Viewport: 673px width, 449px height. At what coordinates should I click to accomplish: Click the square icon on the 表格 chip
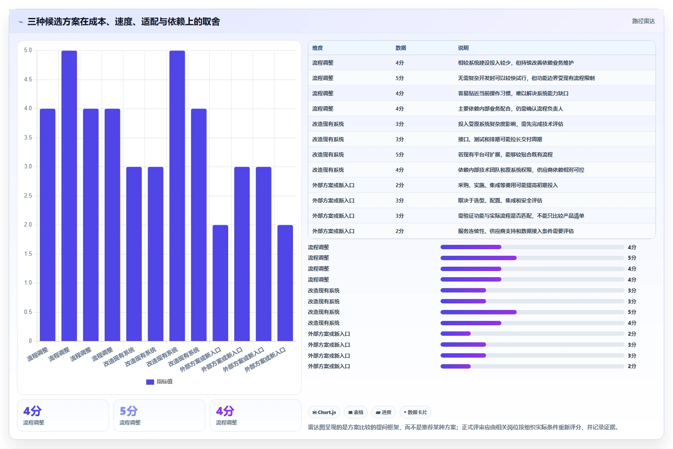(x=350, y=412)
